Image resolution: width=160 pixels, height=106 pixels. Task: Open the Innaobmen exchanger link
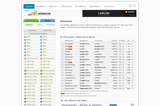pos(69,75)
